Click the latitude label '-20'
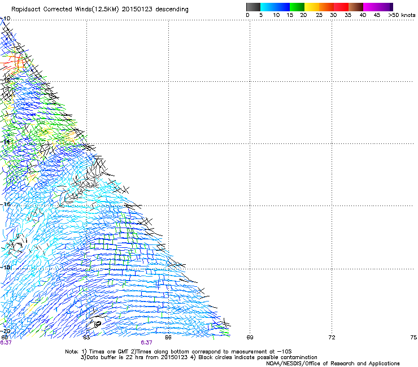Viewport: 418px width, 367px height. coord(5,331)
